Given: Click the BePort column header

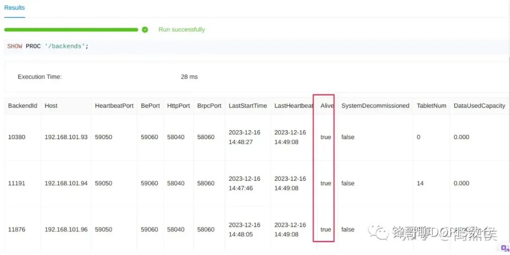Looking at the screenshot, I should click(150, 106).
